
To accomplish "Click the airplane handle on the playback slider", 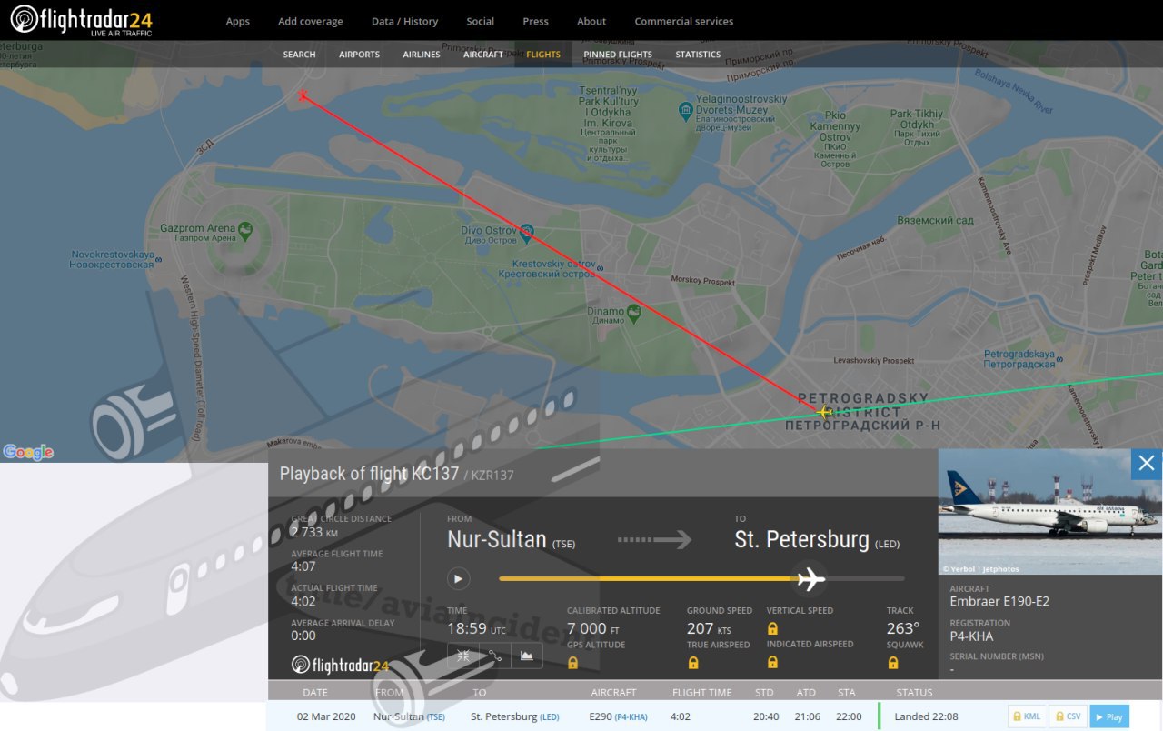I will (809, 578).
